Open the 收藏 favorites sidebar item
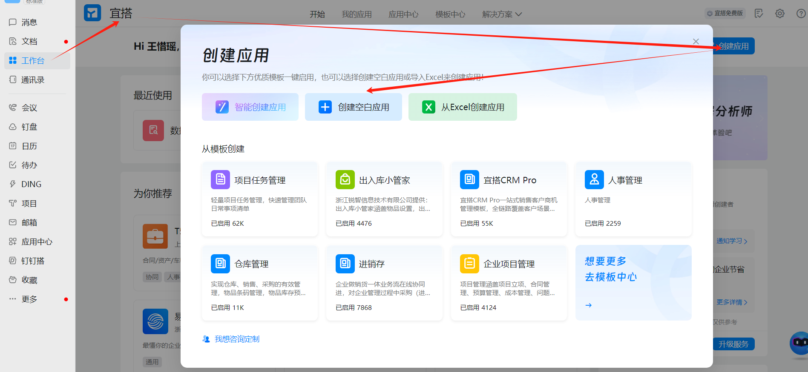The image size is (808, 372). 37,280
